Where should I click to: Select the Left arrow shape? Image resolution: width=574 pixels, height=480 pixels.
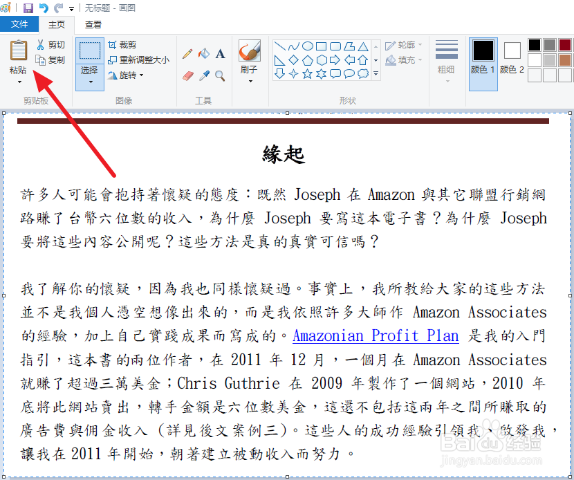[x=349, y=60]
